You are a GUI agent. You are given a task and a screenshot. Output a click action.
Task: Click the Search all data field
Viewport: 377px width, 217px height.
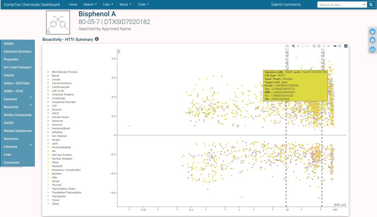(x=341, y=5)
